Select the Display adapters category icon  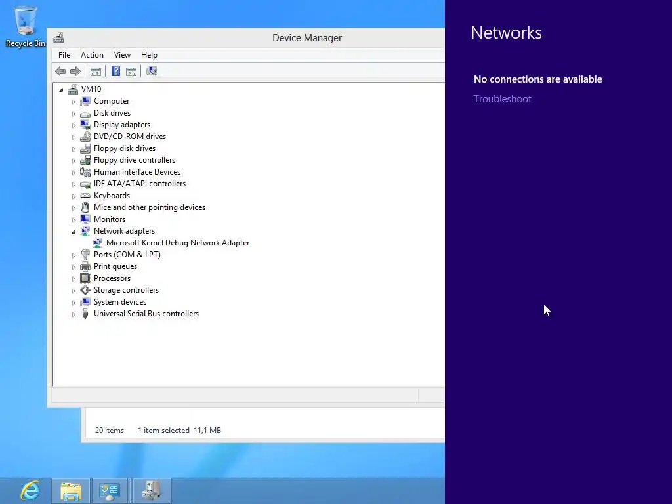pos(85,125)
